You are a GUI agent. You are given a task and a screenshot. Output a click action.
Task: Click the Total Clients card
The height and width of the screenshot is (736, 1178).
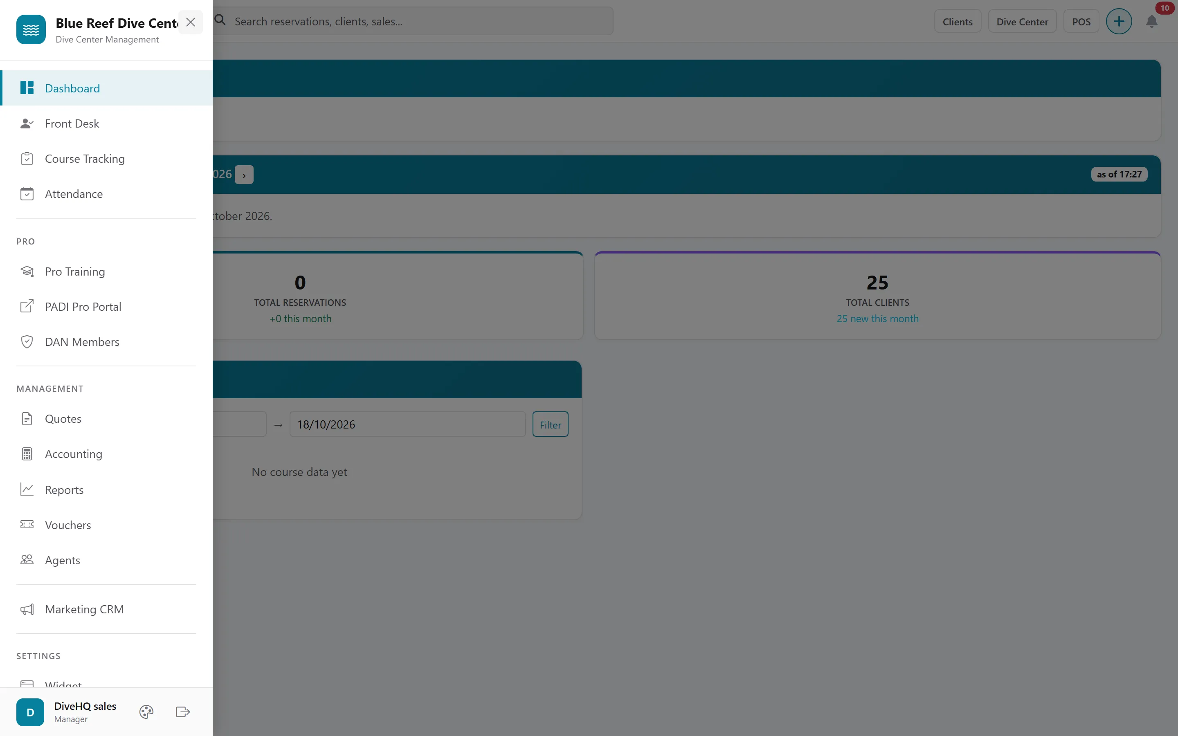pos(878,296)
